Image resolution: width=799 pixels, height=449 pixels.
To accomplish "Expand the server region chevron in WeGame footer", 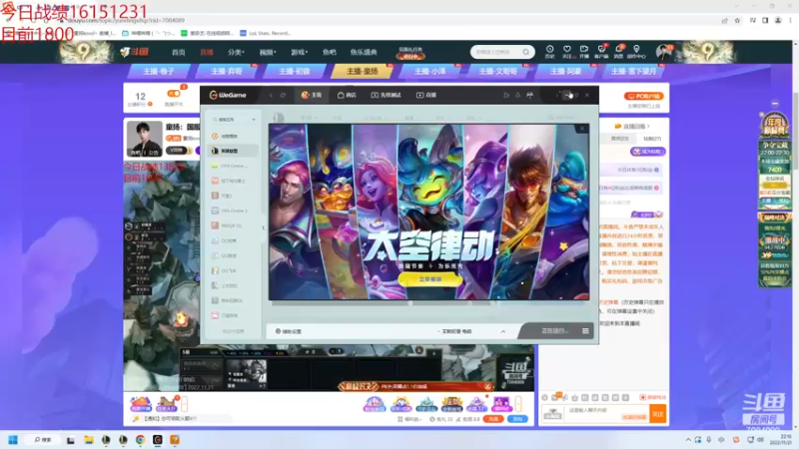I will pyautogui.click(x=503, y=331).
